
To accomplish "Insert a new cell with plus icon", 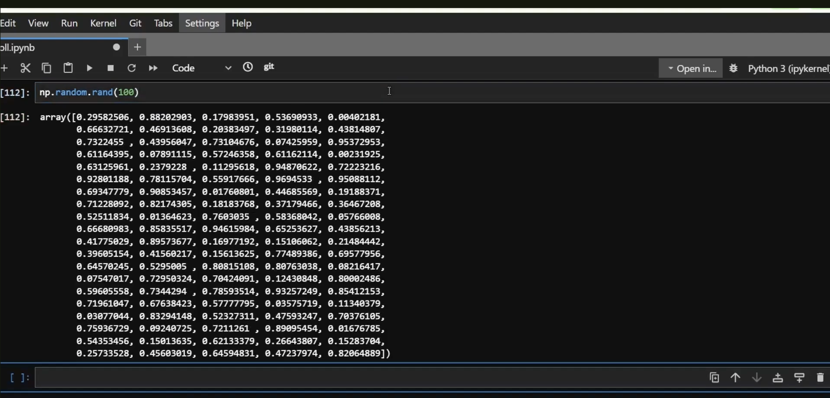I will point(4,68).
